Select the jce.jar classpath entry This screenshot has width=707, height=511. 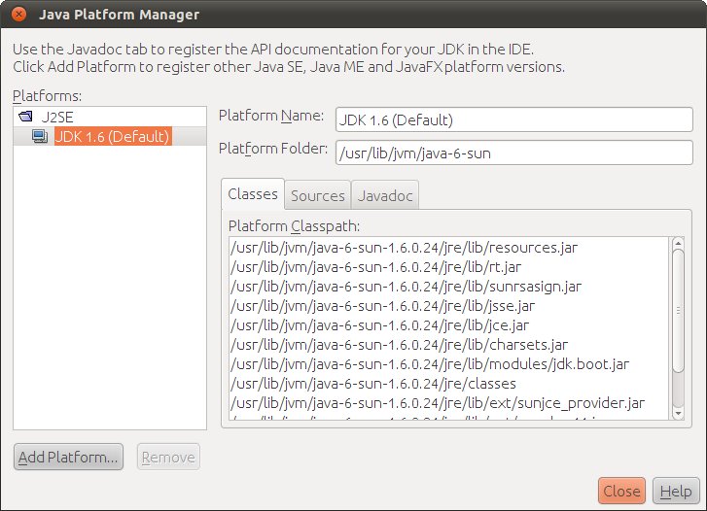coord(448,324)
